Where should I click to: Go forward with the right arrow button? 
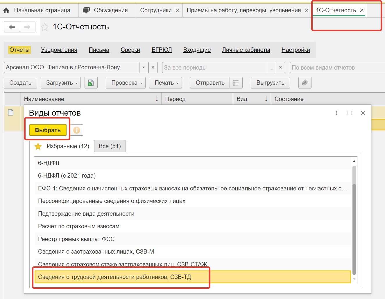coord(27,27)
